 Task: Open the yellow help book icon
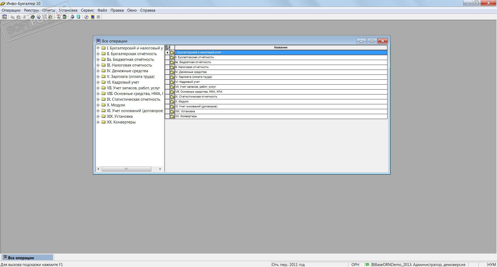click(92, 17)
